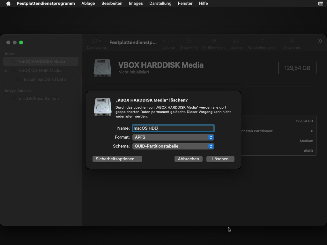Select VBOX HARDDISK Media in sidebar

41,61
